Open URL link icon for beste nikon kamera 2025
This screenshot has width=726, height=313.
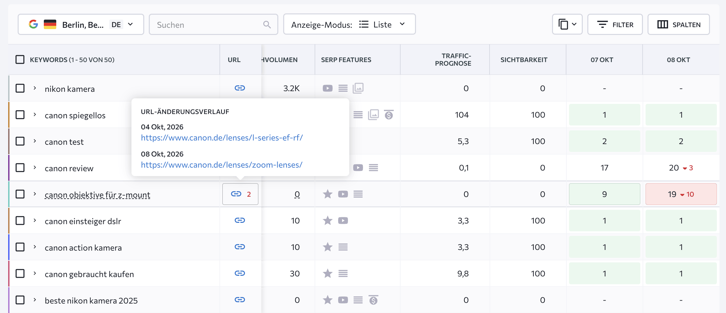click(x=240, y=300)
